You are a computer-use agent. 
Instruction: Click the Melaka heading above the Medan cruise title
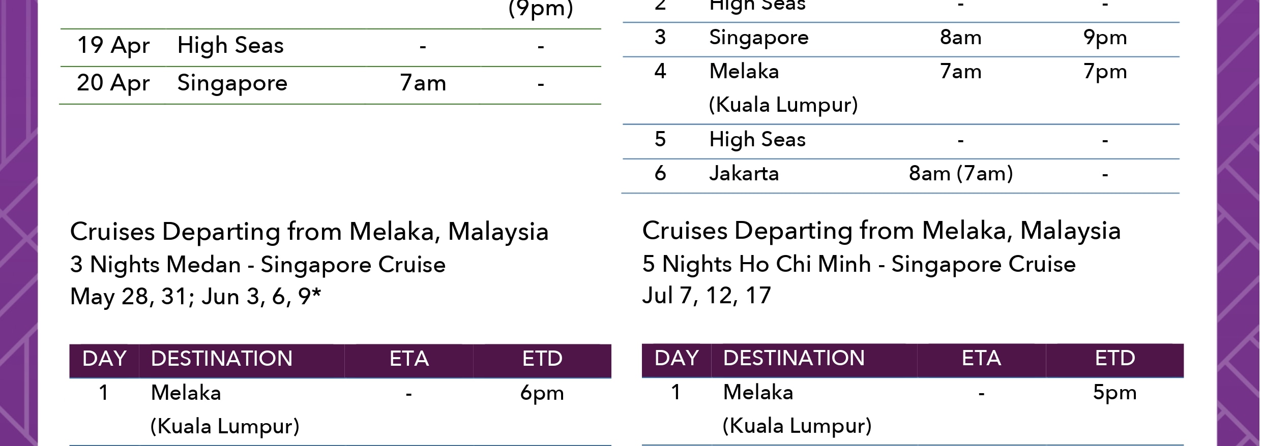tap(309, 232)
